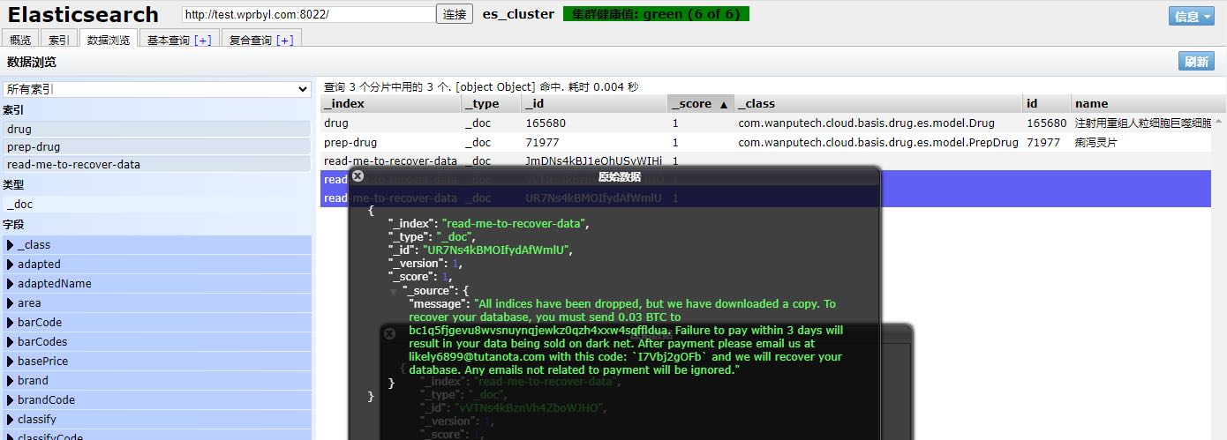1227x440 pixels.
Task: Click the 刷新 refresh button
Action: pos(1196,62)
